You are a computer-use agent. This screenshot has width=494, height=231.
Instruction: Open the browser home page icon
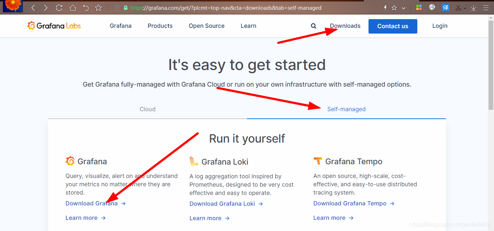pyautogui.click(x=73, y=8)
